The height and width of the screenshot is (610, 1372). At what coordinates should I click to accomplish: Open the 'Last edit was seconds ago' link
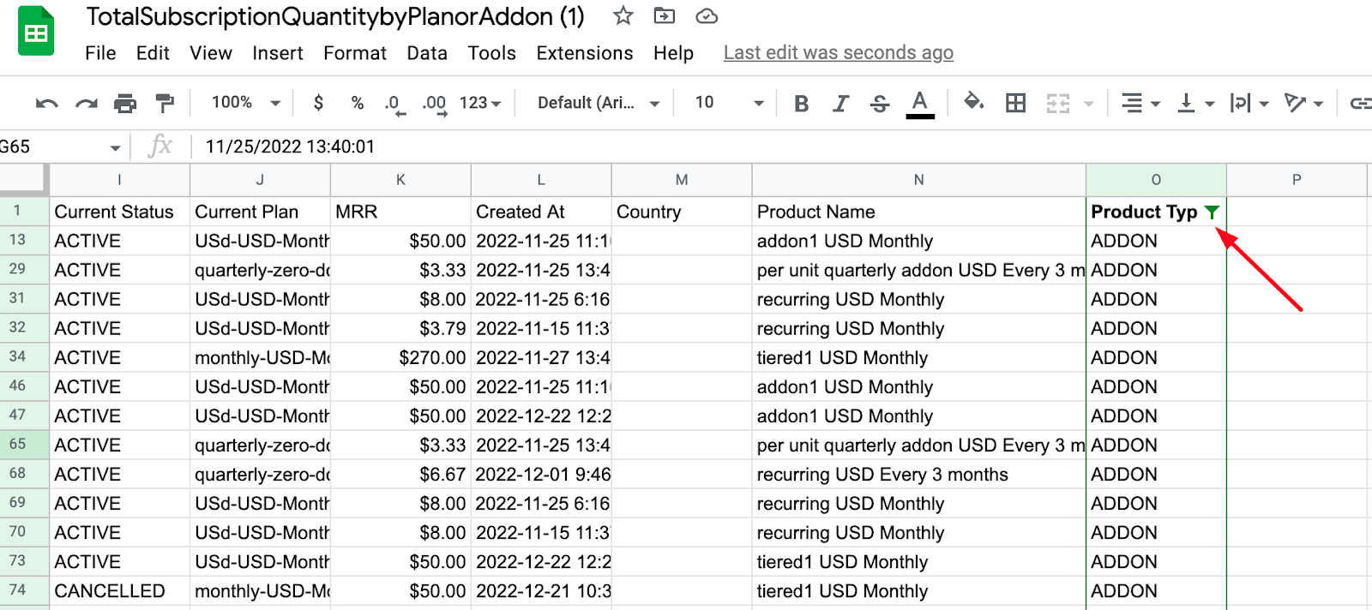point(838,53)
